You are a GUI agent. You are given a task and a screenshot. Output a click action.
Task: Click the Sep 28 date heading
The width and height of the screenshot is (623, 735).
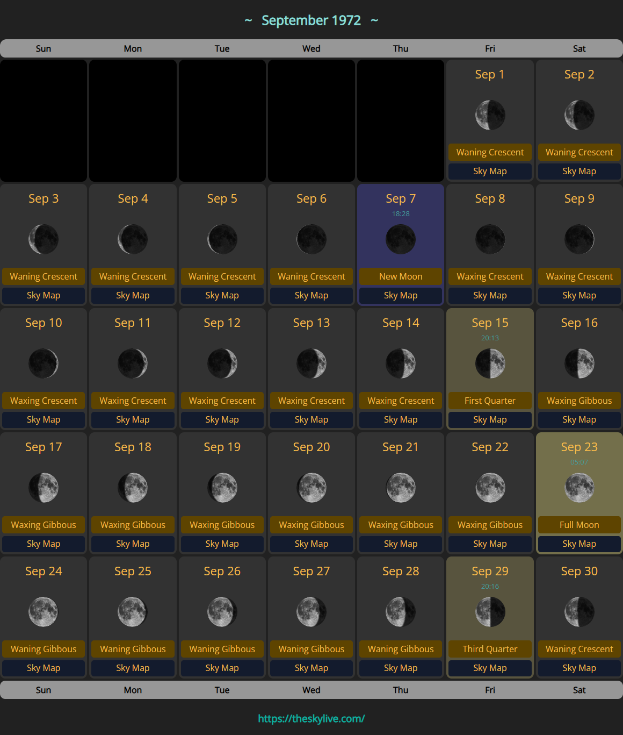point(401,571)
